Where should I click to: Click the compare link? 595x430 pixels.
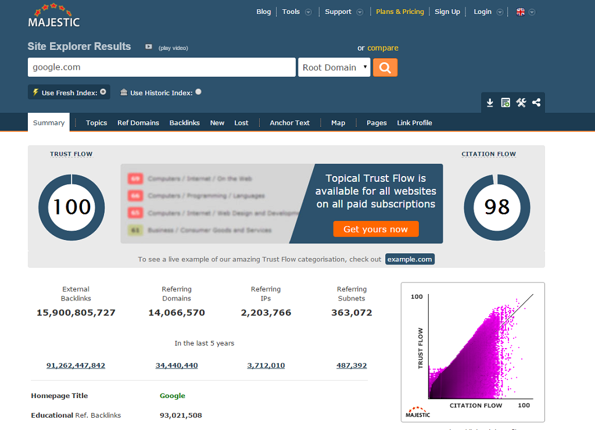(383, 48)
